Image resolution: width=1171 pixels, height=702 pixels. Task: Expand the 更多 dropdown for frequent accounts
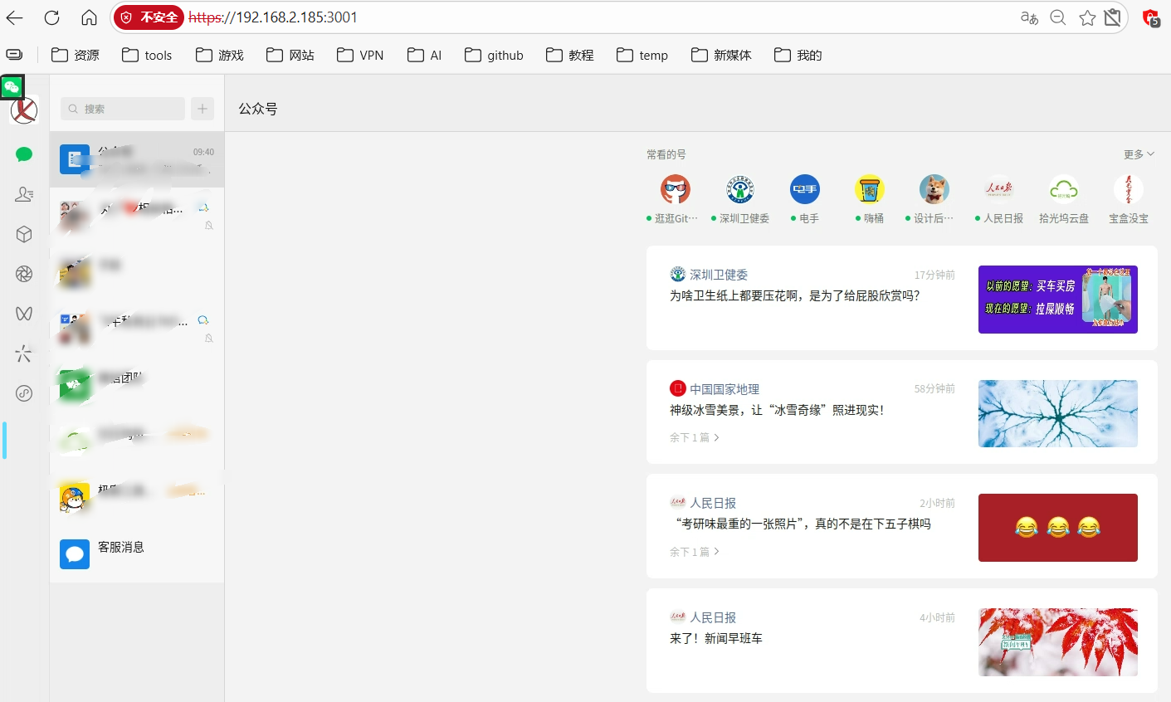click(x=1138, y=154)
